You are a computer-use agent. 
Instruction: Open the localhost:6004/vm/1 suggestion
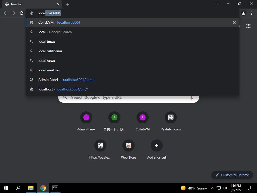[x=133, y=89]
